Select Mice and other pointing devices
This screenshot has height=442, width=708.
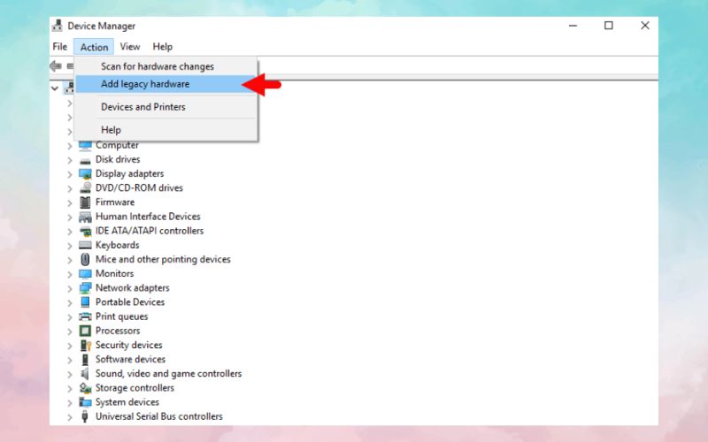[163, 259]
